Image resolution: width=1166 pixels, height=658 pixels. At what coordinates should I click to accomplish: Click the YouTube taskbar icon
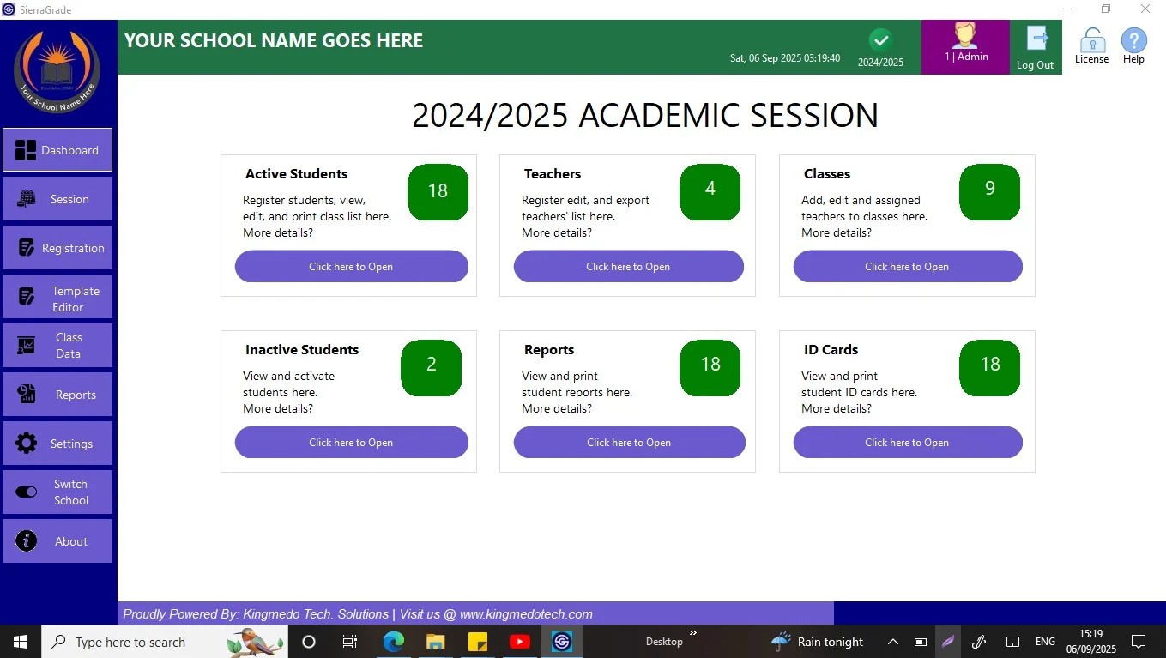coord(520,642)
